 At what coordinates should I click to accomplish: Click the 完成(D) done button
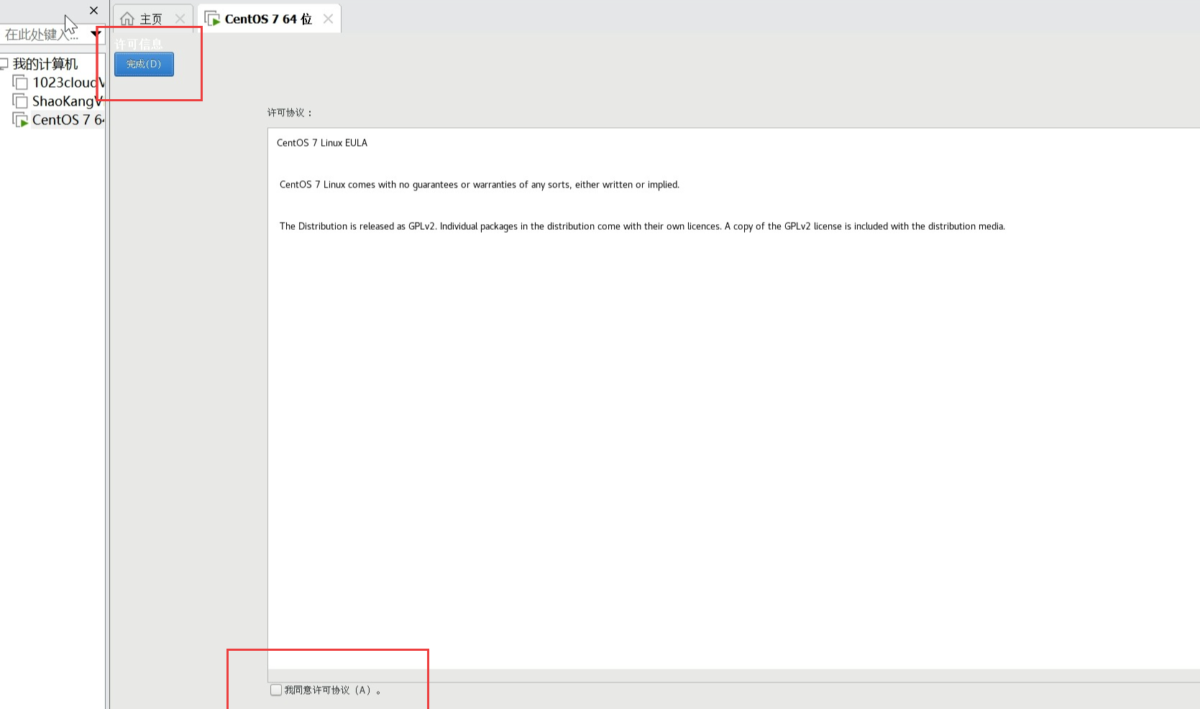pyautogui.click(x=144, y=64)
